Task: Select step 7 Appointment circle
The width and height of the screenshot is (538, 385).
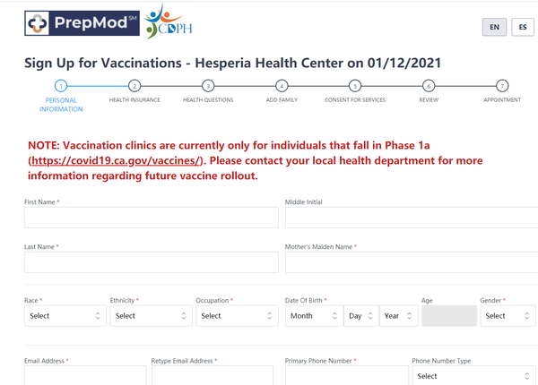Action: click(x=502, y=86)
